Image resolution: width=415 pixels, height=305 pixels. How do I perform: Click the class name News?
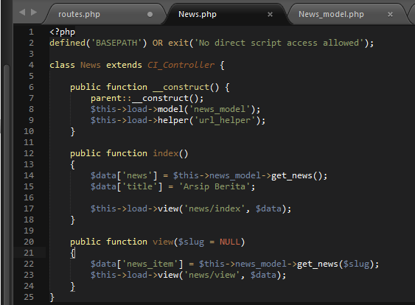(91, 65)
